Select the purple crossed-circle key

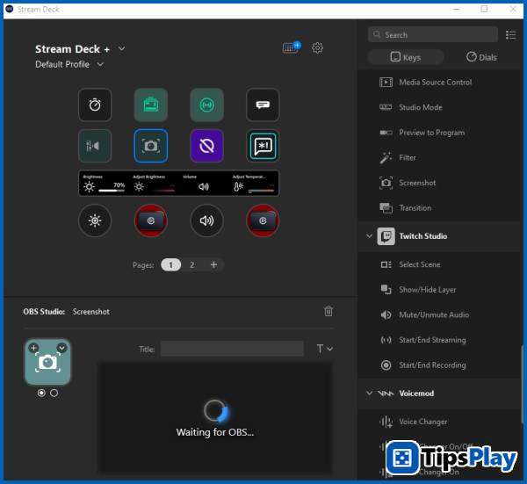(x=206, y=146)
